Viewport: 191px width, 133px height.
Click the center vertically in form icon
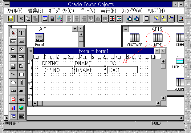[119, 18]
